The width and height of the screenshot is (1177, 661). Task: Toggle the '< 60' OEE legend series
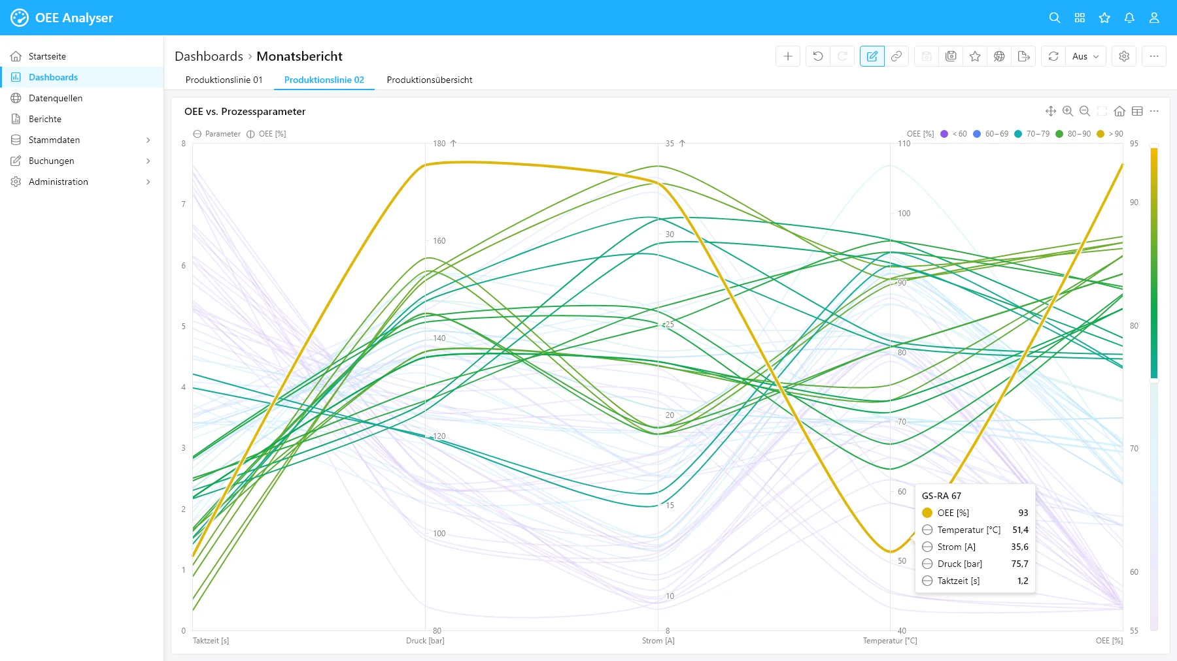tap(953, 134)
